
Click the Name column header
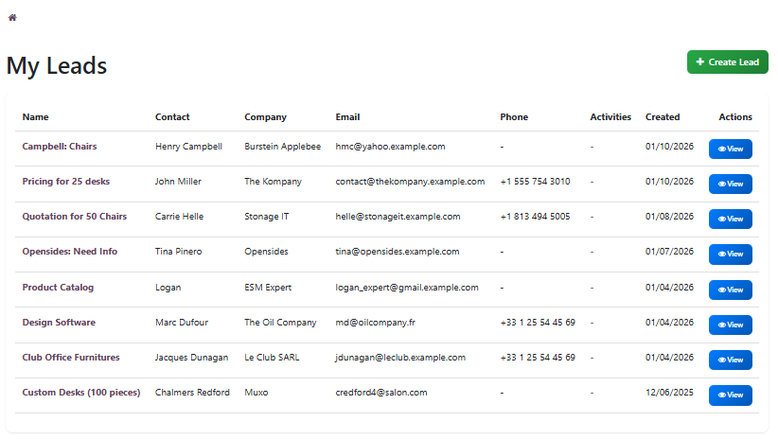point(35,117)
